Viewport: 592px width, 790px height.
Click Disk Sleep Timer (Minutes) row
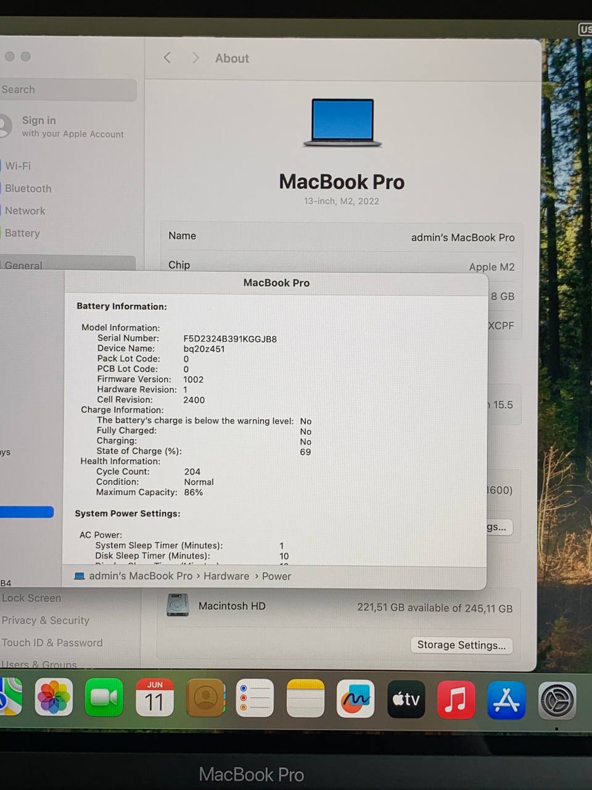click(192, 556)
